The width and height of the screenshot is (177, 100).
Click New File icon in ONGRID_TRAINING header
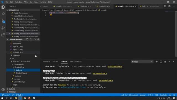(x=27, y=39)
